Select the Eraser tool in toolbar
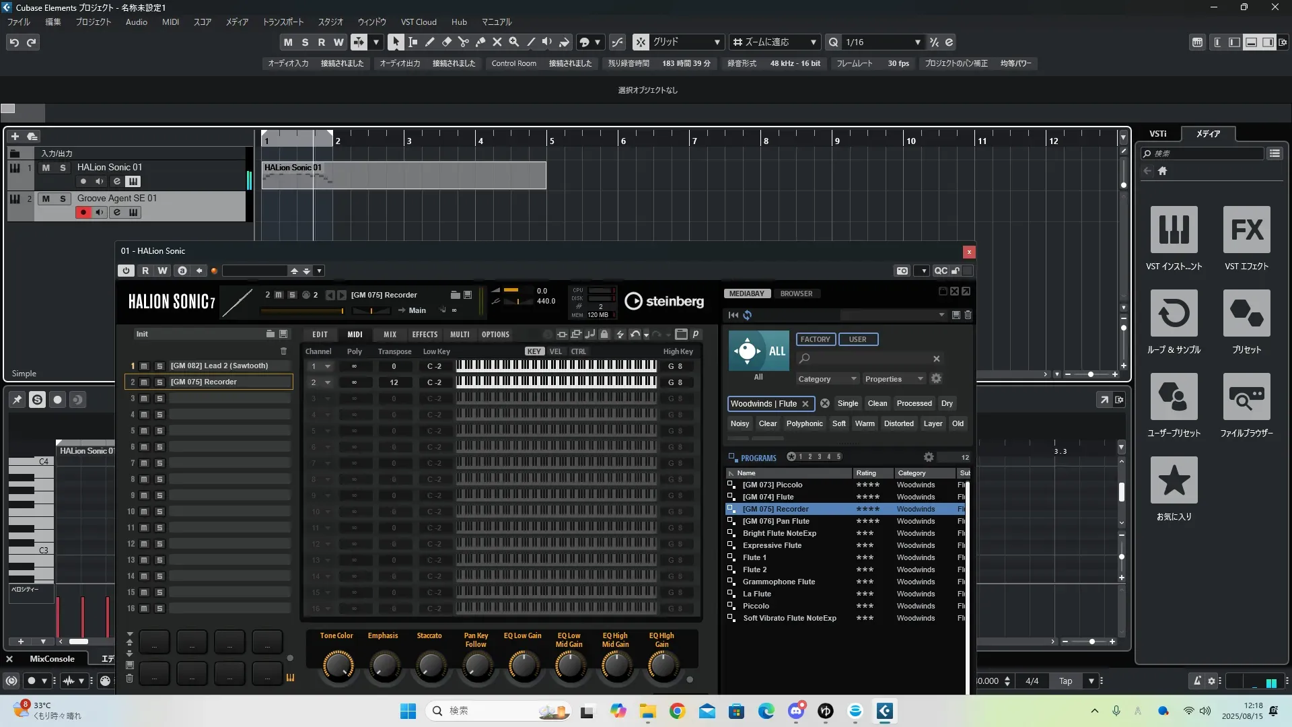This screenshot has height=727, width=1292. [446, 42]
